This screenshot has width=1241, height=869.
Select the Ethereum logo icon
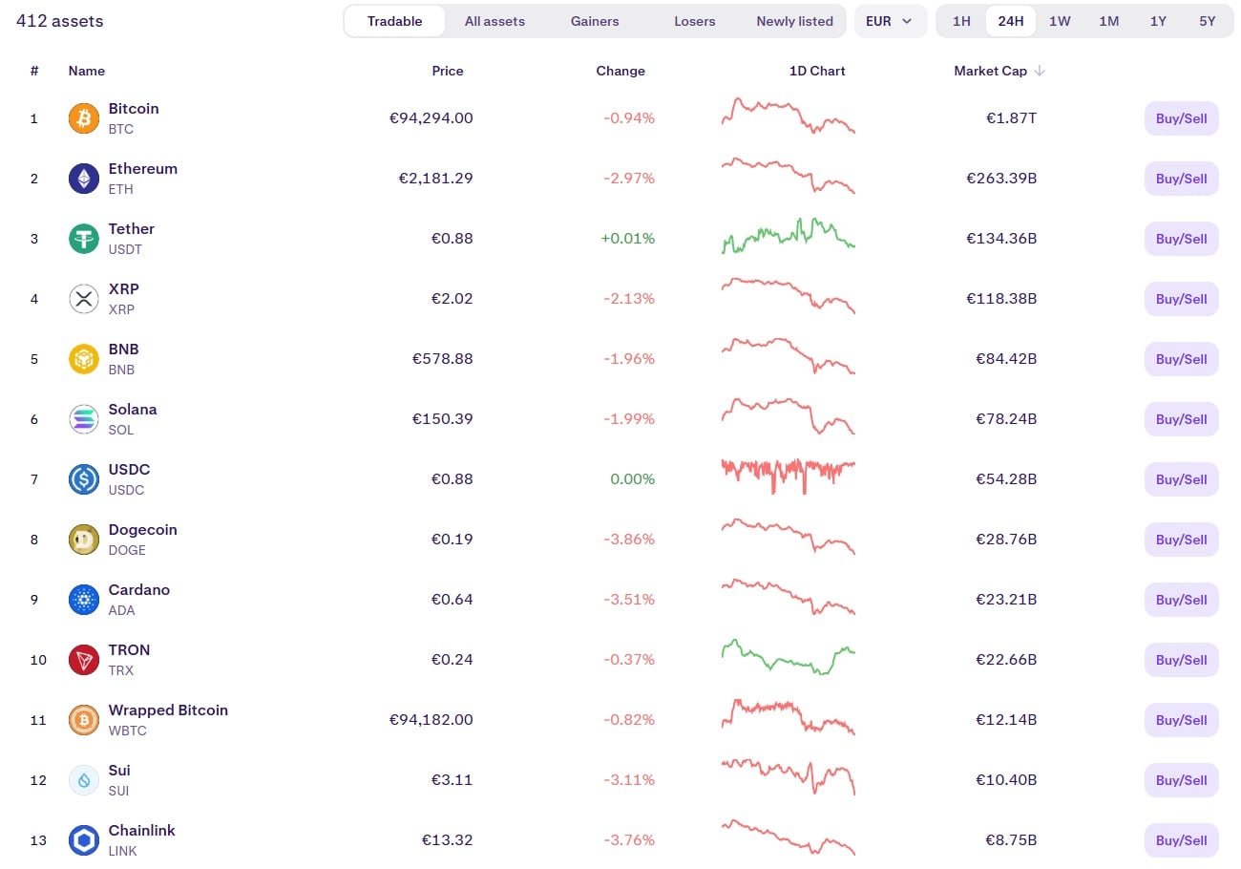[83, 178]
